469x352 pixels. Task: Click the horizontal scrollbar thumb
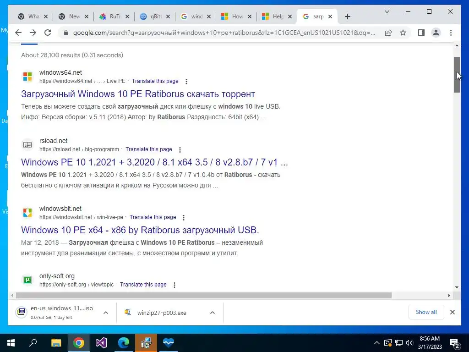[204, 296]
